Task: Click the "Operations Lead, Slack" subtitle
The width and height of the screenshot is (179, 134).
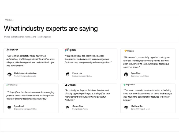Action: [x=140, y=76]
